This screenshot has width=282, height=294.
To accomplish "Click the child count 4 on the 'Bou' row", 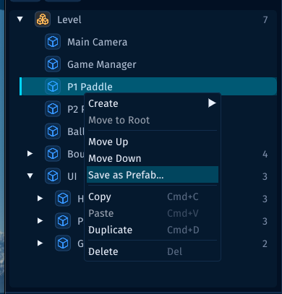I will (x=265, y=154).
